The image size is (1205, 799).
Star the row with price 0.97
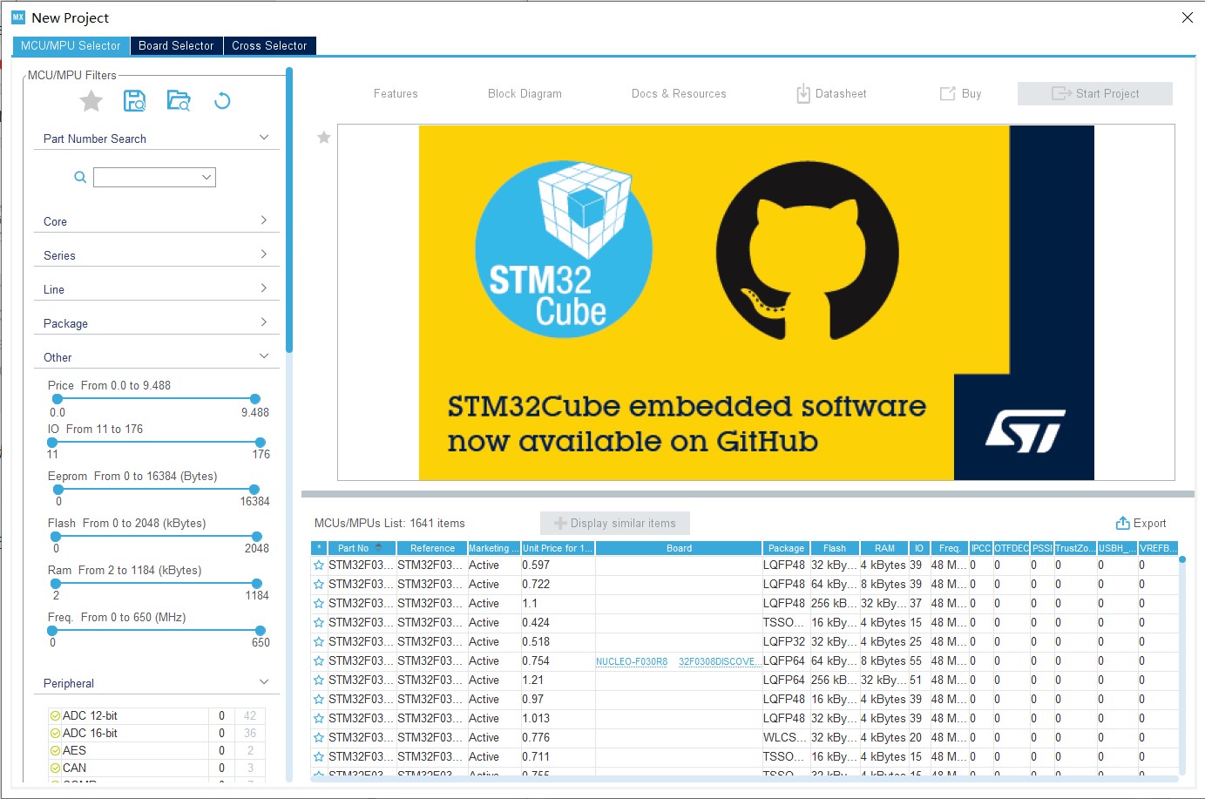pos(319,700)
